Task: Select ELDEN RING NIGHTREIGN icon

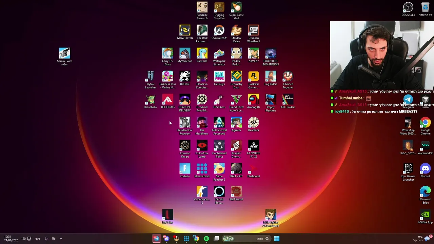Action: [271, 57]
